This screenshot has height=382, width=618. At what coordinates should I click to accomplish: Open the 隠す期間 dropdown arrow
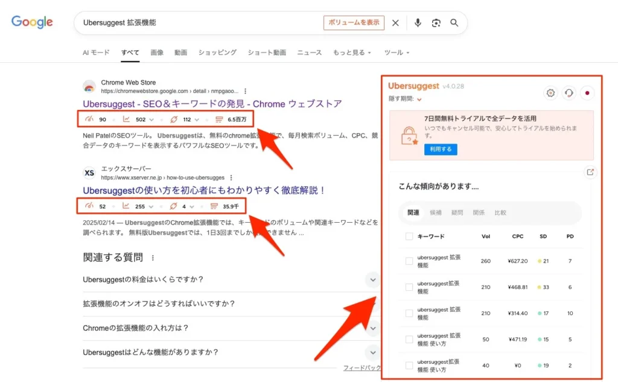tap(419, 100)
